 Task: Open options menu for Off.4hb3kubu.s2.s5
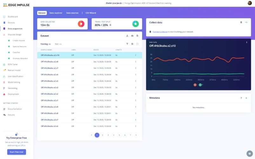136,81
